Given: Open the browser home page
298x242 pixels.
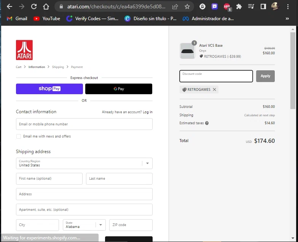Looking at the screenshot, I should click(x=46, y=6).
